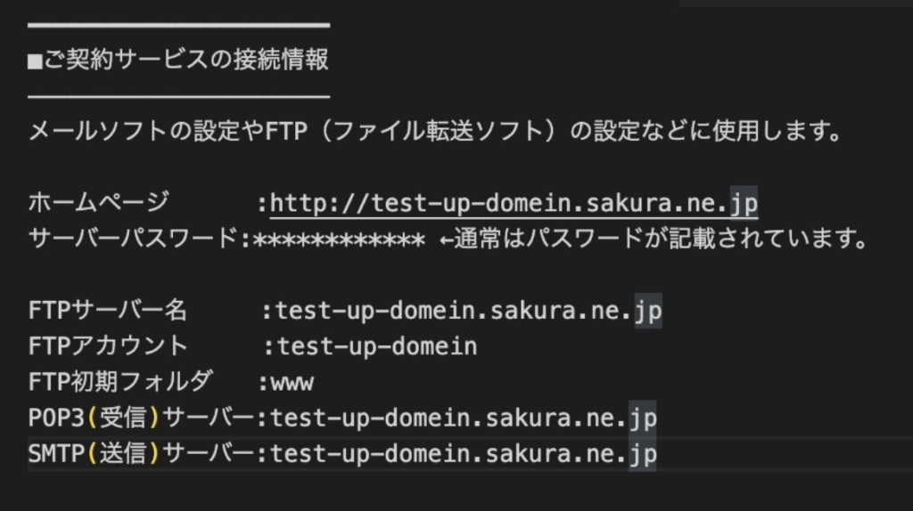This screenshot has width=913, height=511.
Task: Click highlighted jp ending the SMTP line
Action: tap(642, 454)
